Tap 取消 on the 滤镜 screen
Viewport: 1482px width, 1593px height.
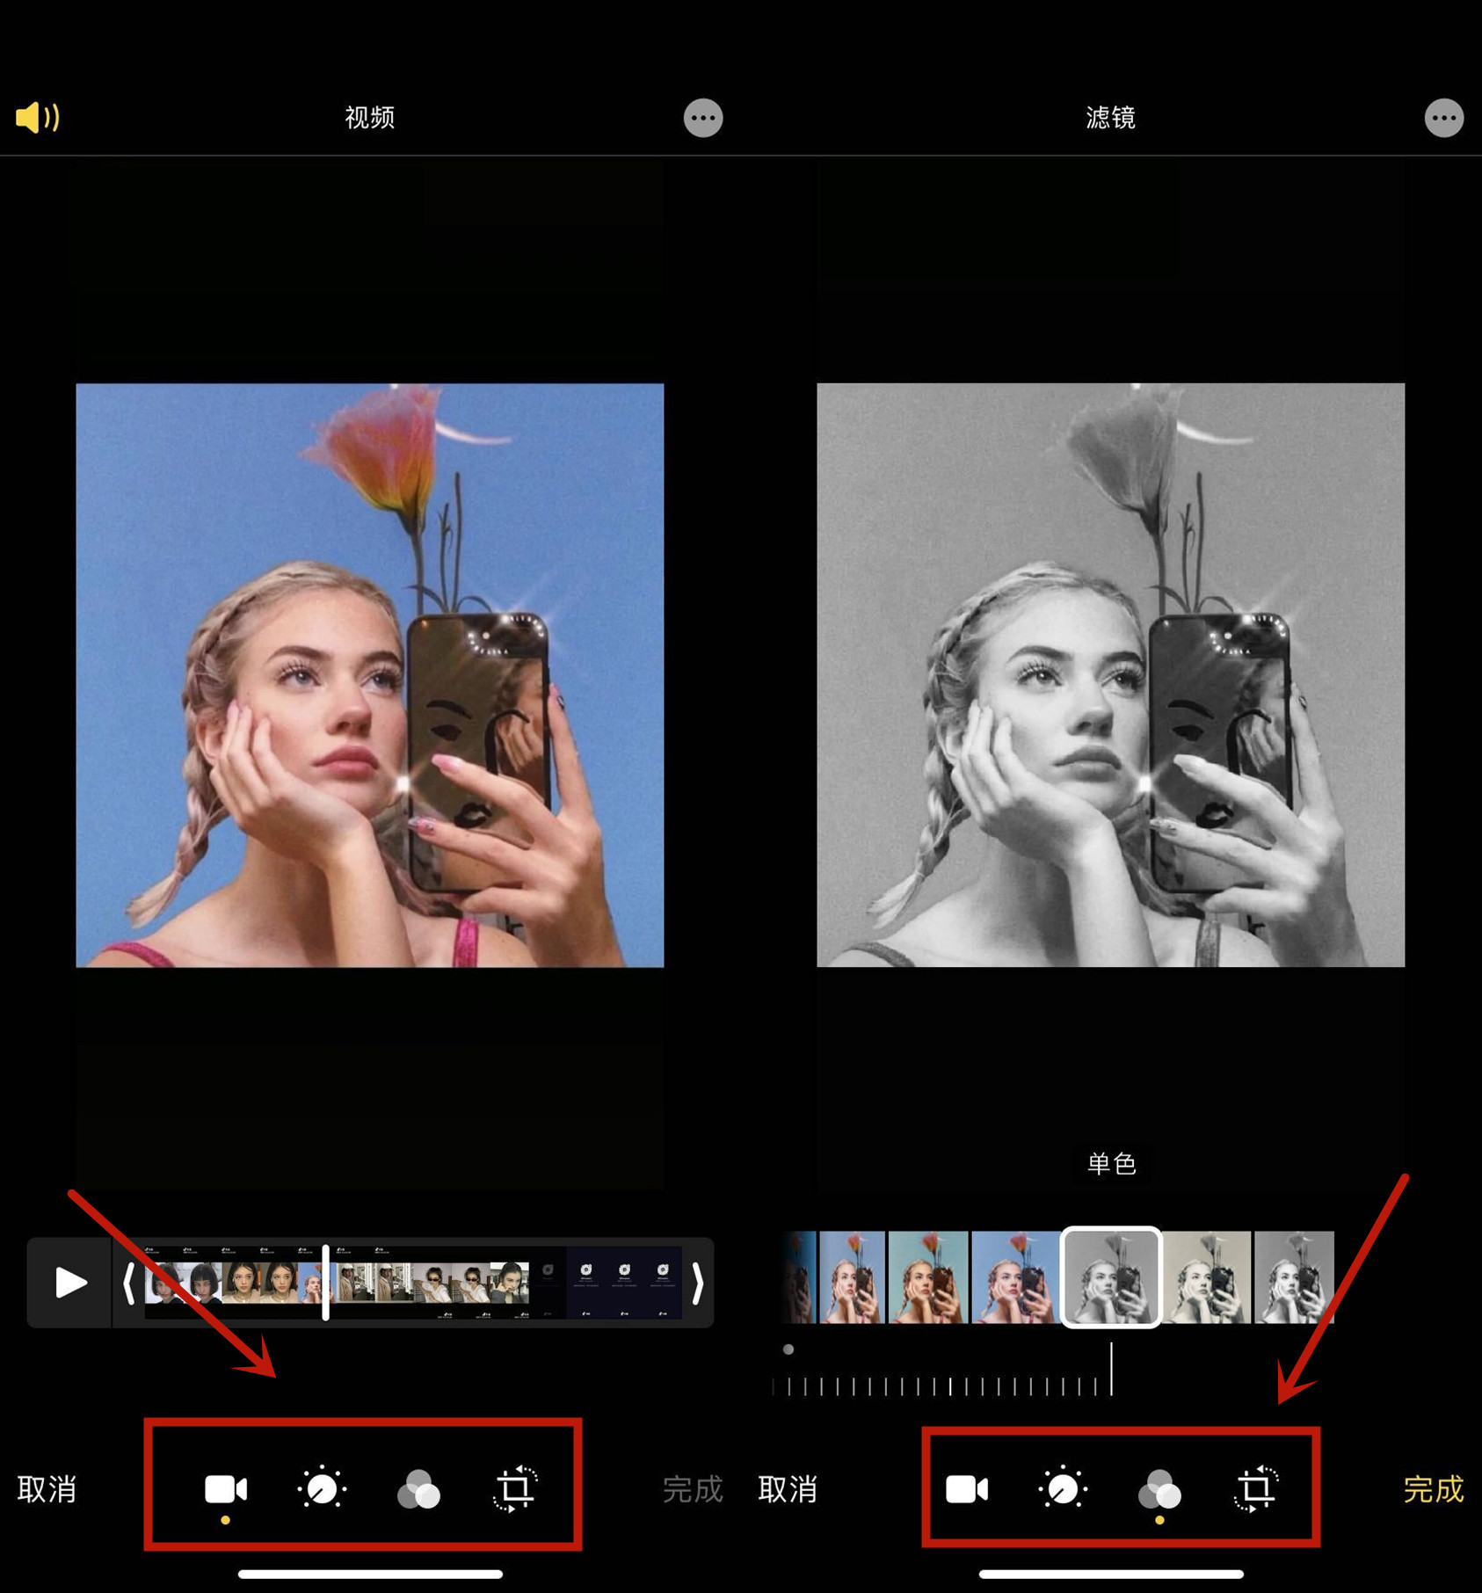click(788, 1489)
